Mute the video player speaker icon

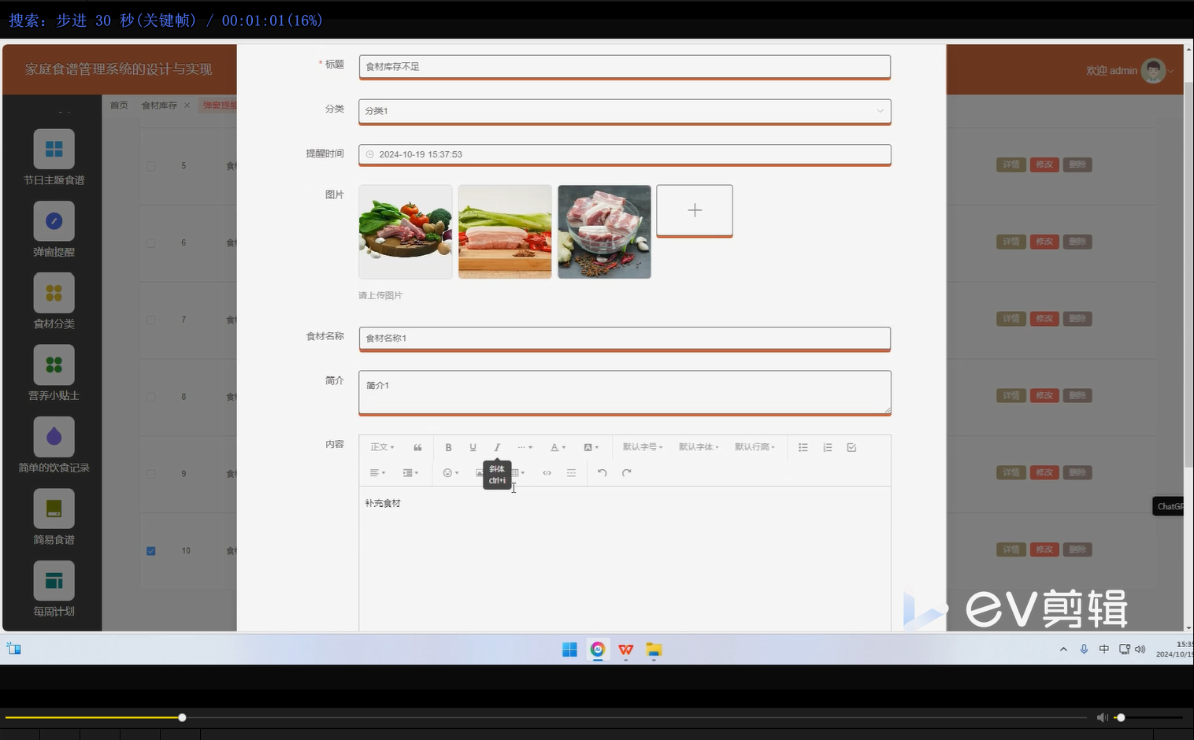point(1102,717)
